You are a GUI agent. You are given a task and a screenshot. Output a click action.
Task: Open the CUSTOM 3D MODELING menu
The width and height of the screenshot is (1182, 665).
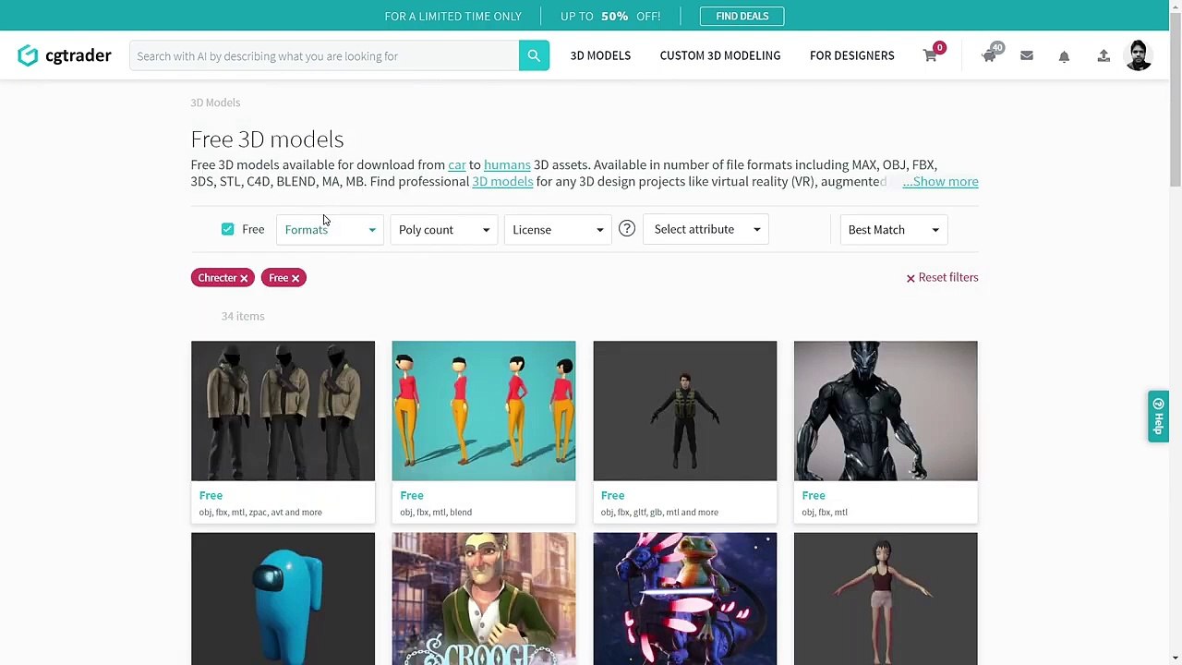tap(720, 55)
